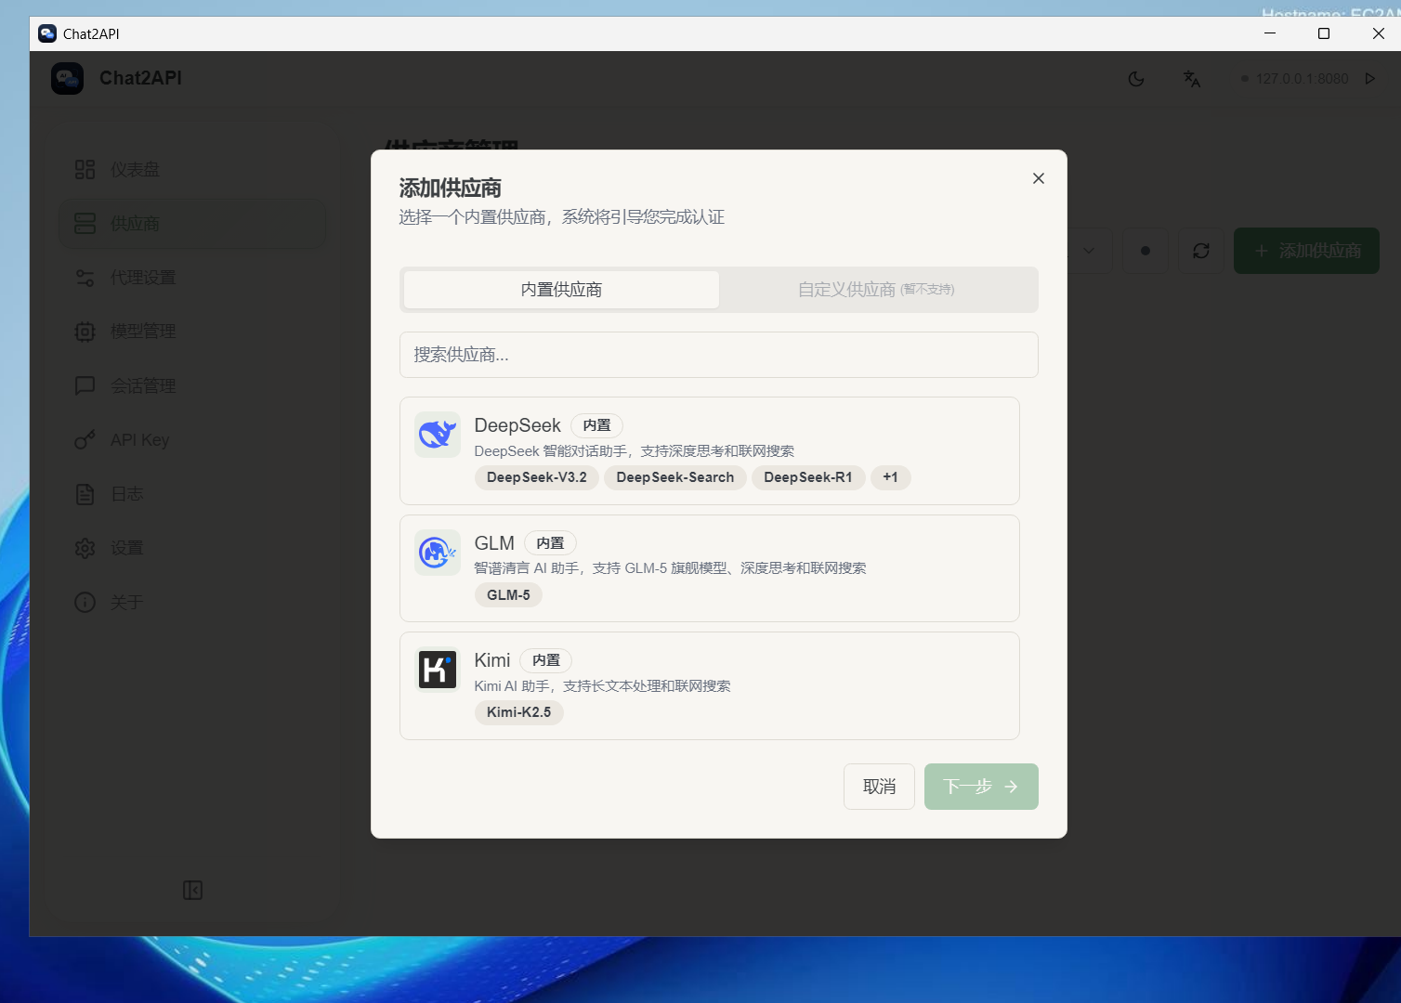Close the 添加供应商 dialog with X
This screenshot has height=1003, width=1401.
pyautogui.click(x=1039, y=178)
